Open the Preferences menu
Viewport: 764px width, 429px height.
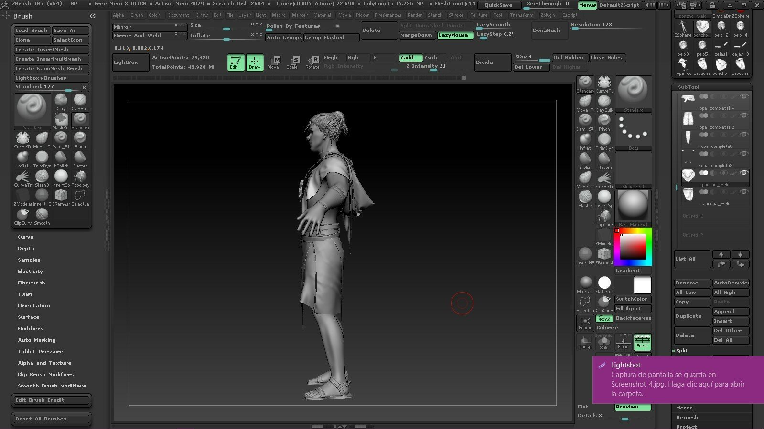click(388, 15)
